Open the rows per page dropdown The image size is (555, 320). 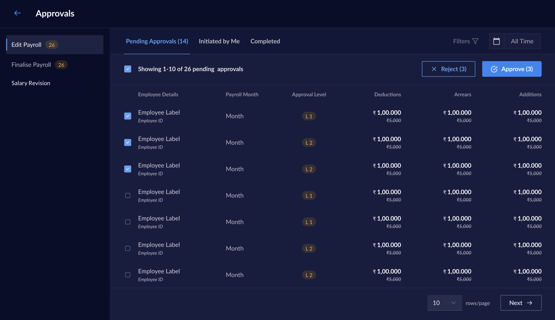445,303
